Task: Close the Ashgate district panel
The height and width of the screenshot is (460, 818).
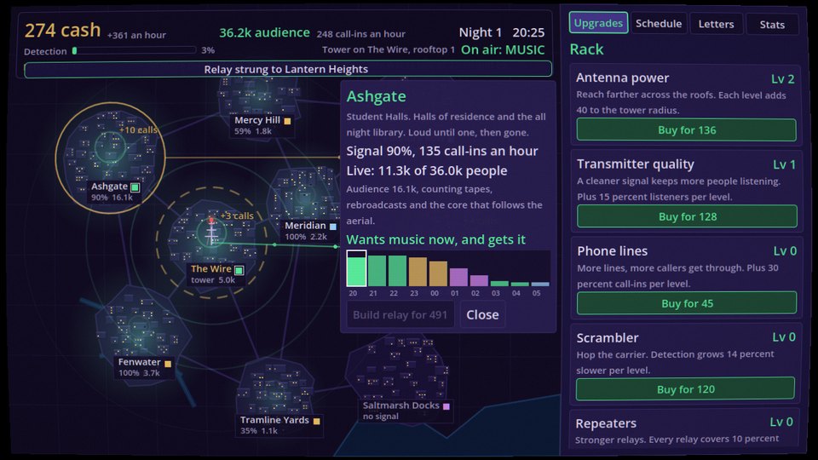Action: [482, 314]
